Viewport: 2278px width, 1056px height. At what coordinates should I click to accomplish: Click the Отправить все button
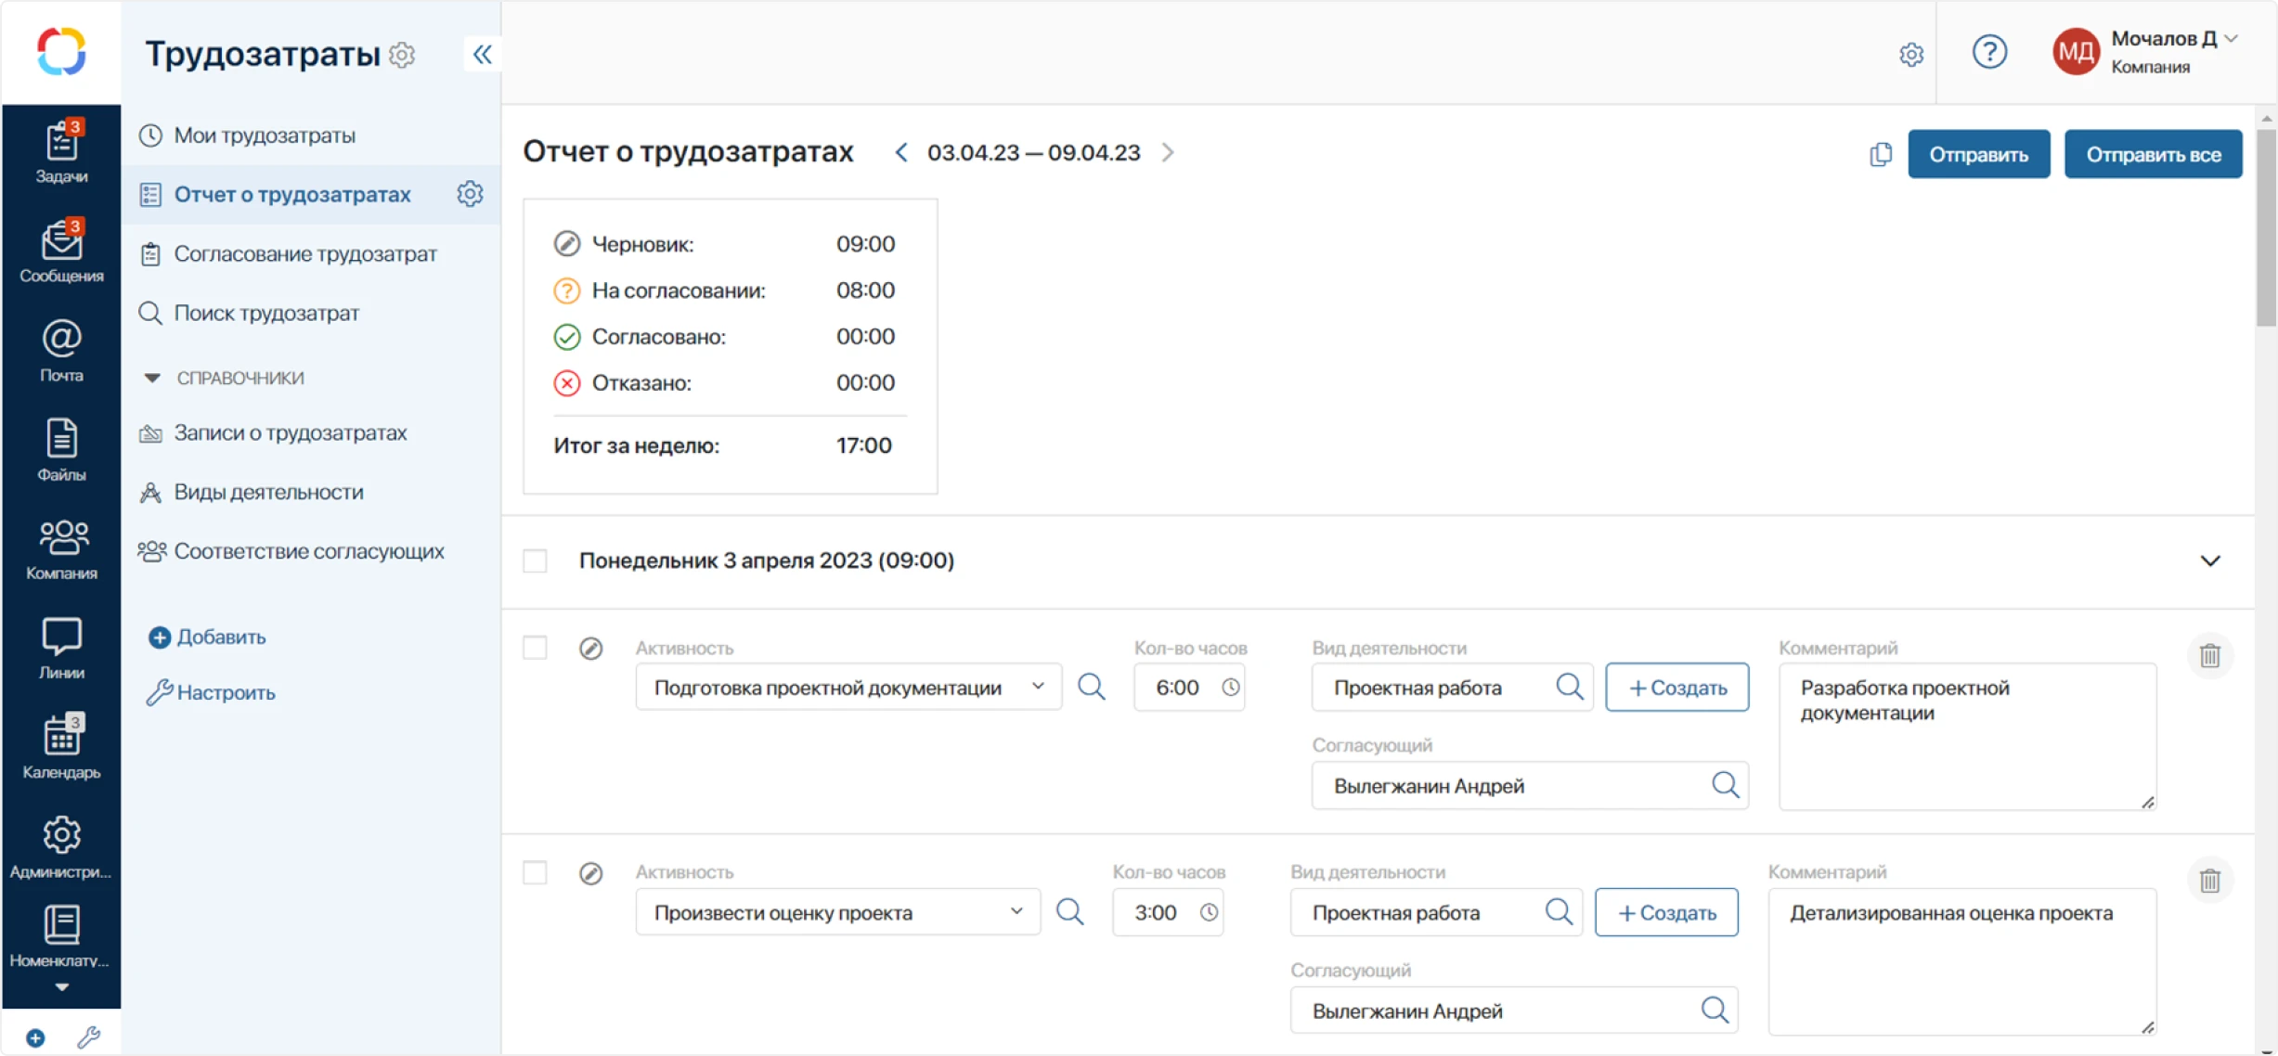pyautogui.click(x=2153, y=153)
